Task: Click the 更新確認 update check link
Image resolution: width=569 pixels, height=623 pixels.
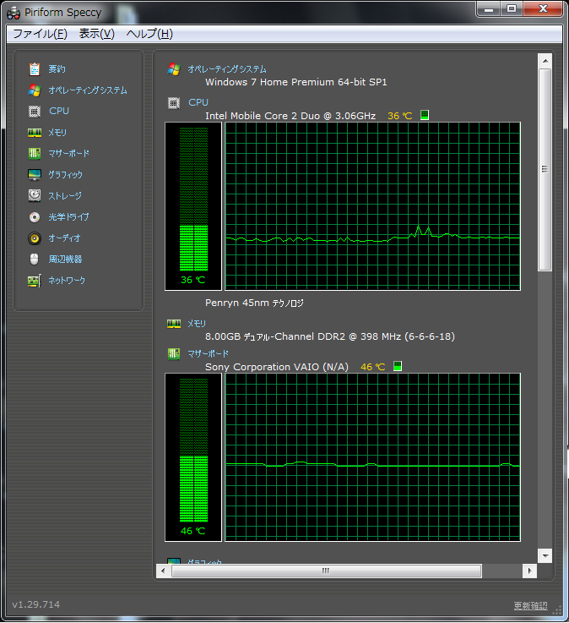Action: 530,605
